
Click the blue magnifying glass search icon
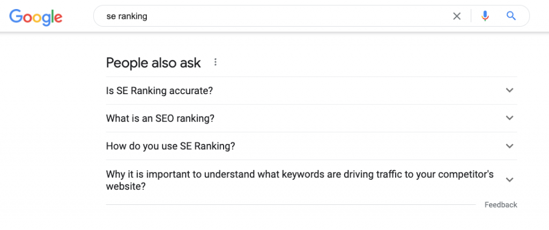(x=511, y=16)
